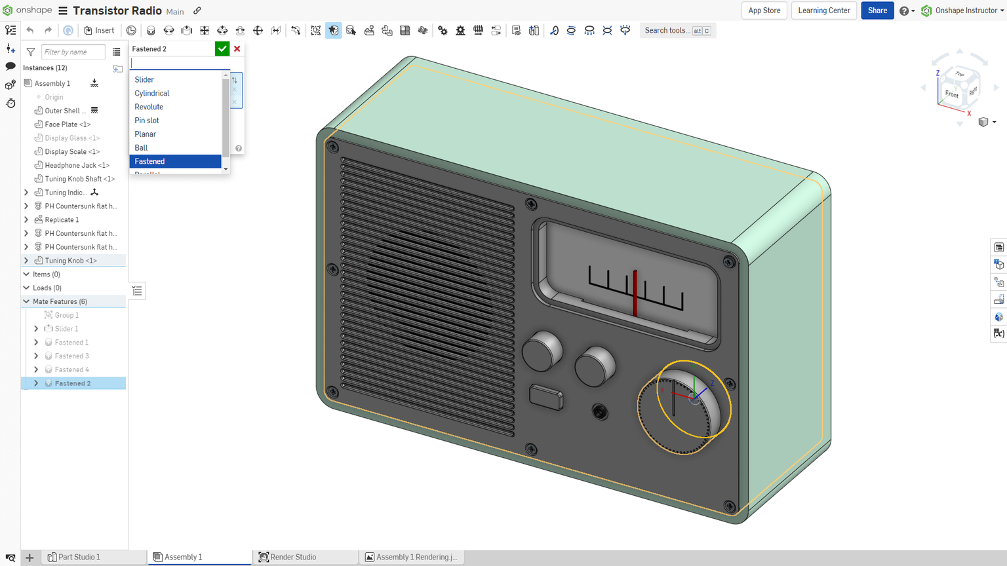
Task: Click the filter funnel in the Instances panel
Action: click(x=30, y=52)
